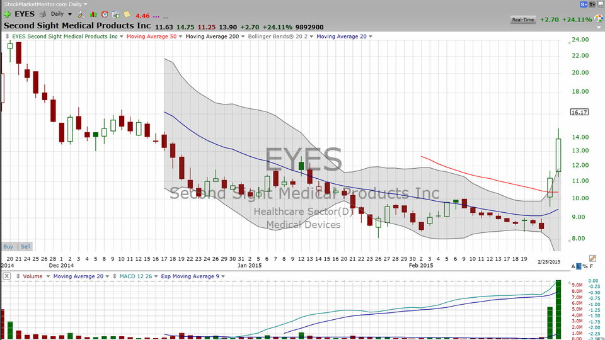
Task: Expand the StockMarketMentor.com Daily title dropdown
Action: point(85,4)
